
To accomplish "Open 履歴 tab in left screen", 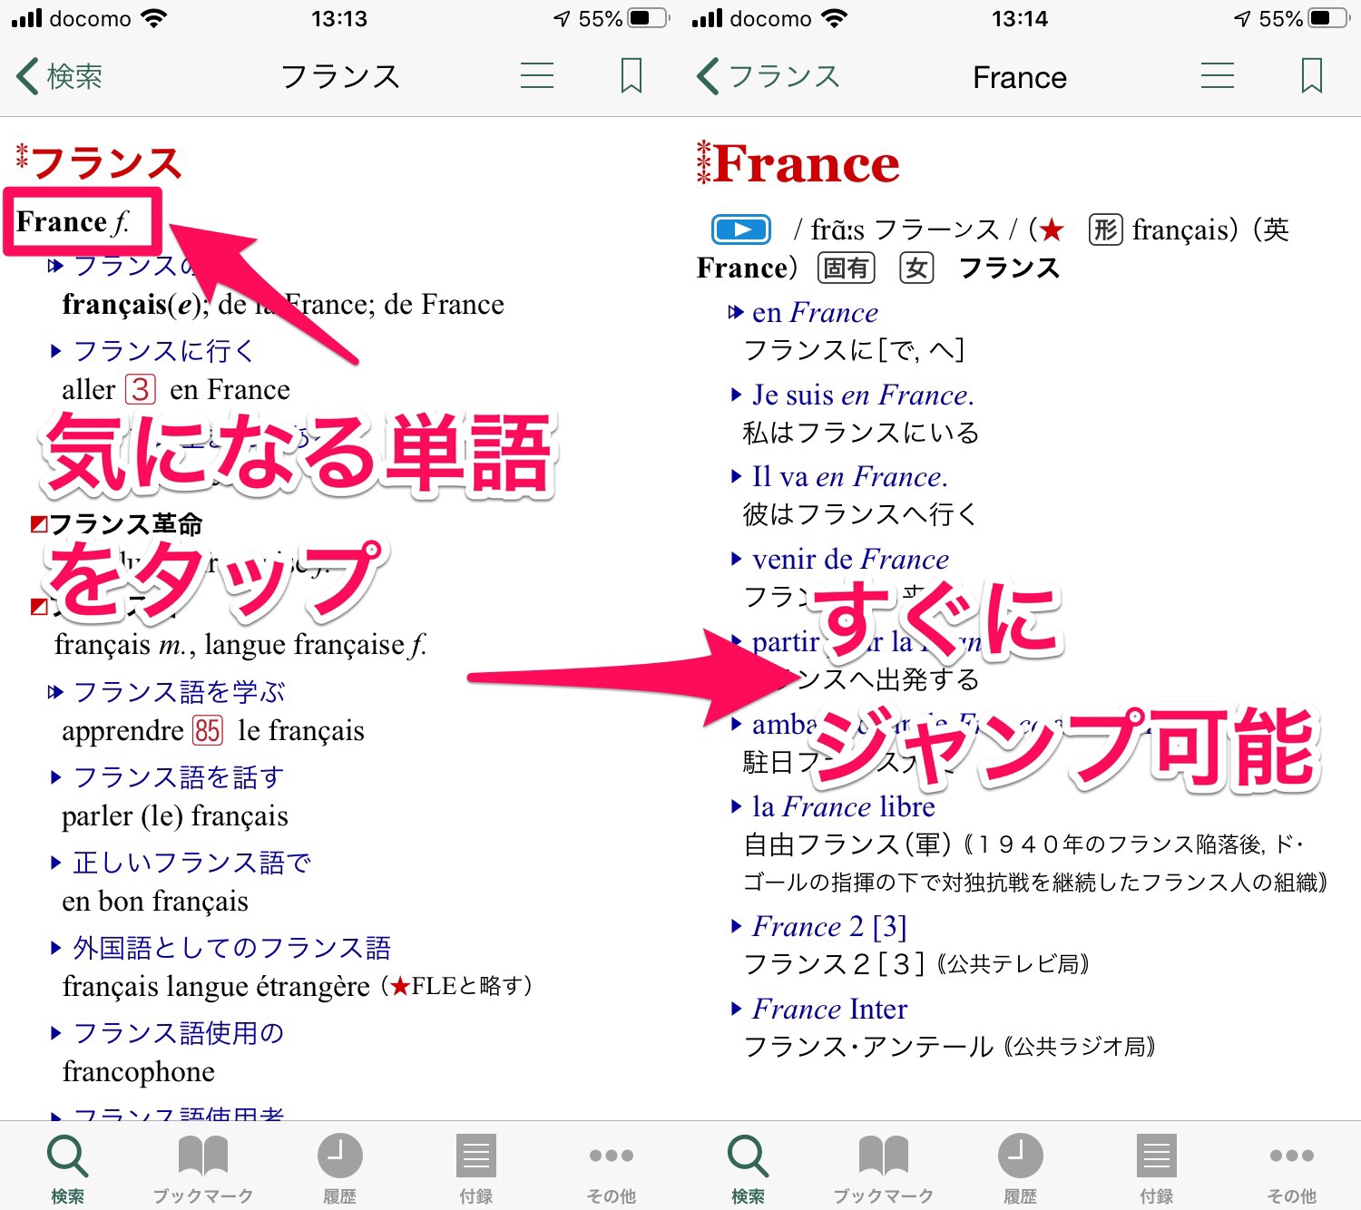I will (339, 1167).
